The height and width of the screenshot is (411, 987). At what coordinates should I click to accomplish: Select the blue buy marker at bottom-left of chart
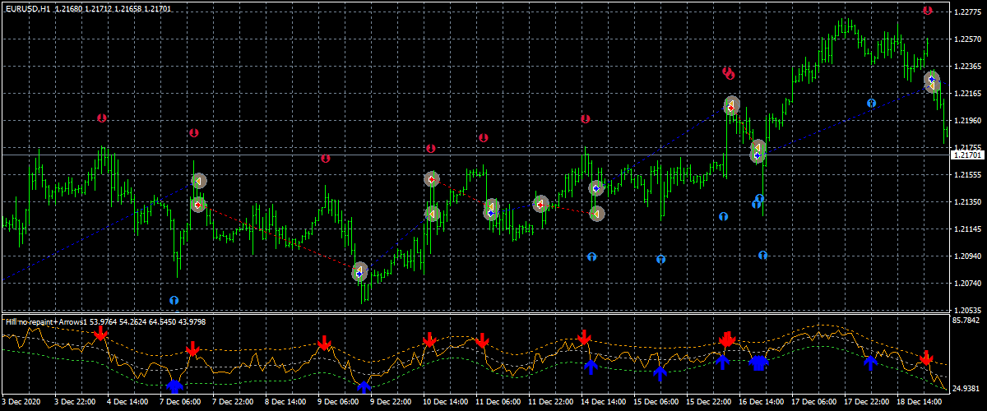[174, 301]
